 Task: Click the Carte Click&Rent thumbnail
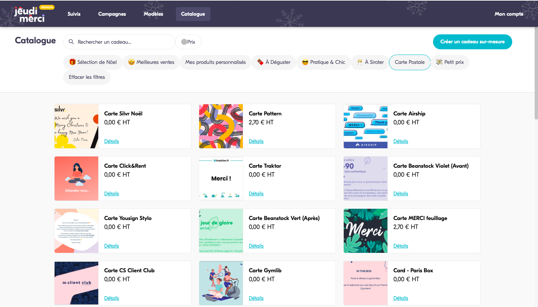coord(77,179)
